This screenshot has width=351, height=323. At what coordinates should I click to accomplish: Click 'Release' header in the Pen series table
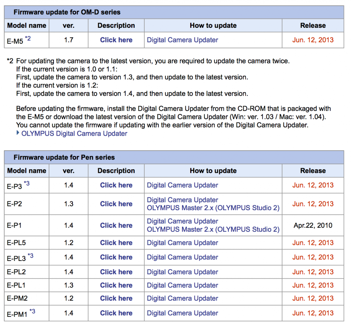click(x=313, y=171)
